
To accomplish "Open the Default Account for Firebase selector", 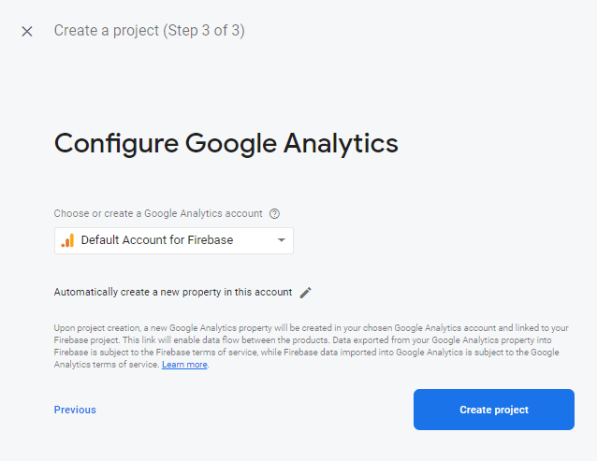I will [x=174, y=240].
